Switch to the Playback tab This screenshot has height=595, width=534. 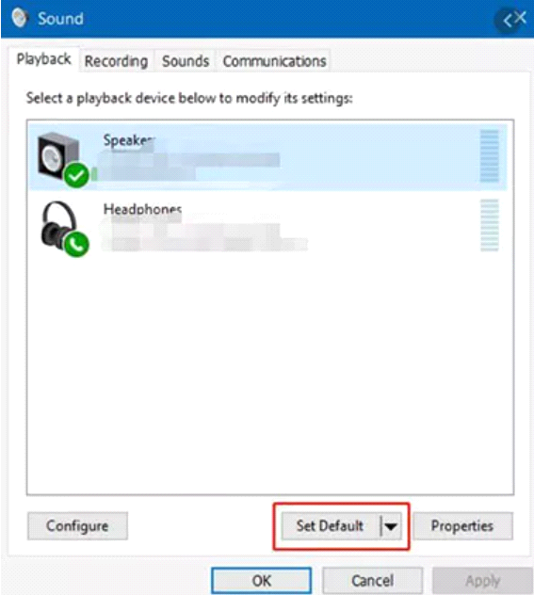[43, 59]
